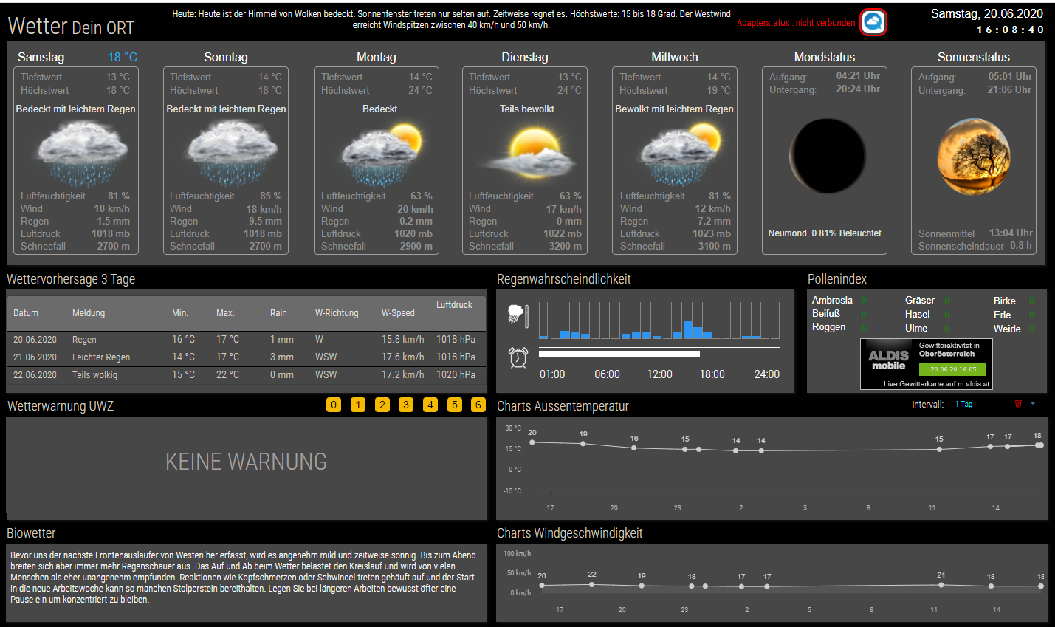This screenshot has width=1055, height=627.
Task: Click the alarm clock icon
Action: tap(518, 357)
